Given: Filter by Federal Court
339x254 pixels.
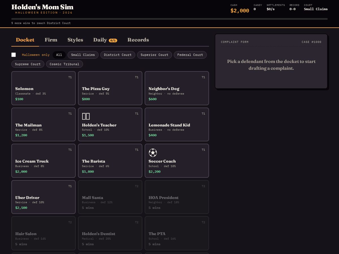Looking at the screenshot, I should [190, 55].
